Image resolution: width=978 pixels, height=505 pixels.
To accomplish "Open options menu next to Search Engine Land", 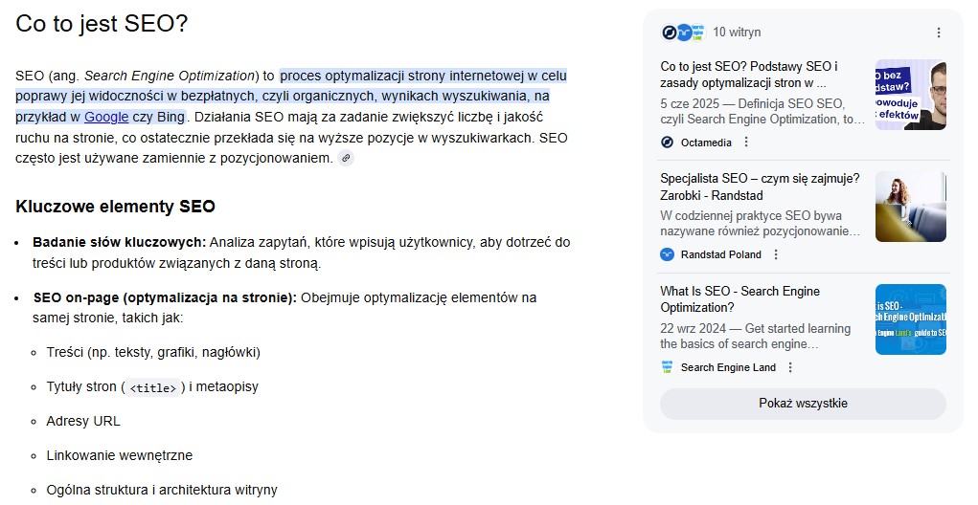I will (x=790, y=367).
